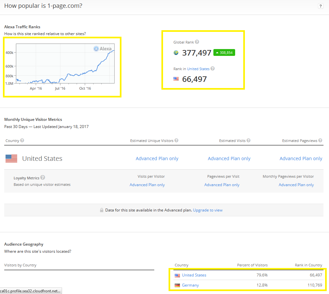
Task: Click the global rank number 377,497
Action: [196, 53]
